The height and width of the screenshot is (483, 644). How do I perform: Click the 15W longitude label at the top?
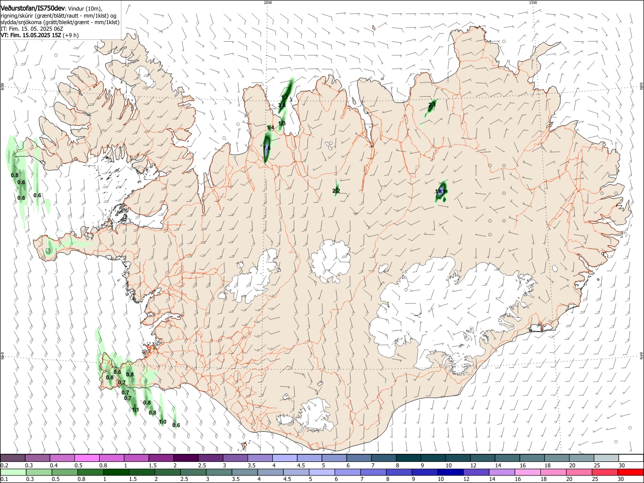pos(533,2)
